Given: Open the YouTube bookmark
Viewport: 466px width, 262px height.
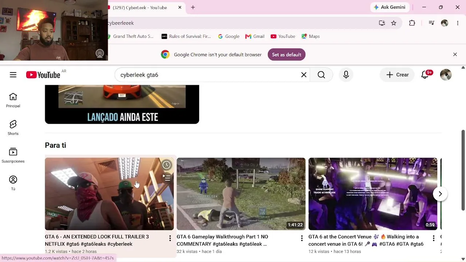Looking at the screenshot, I should coord(283,36).
